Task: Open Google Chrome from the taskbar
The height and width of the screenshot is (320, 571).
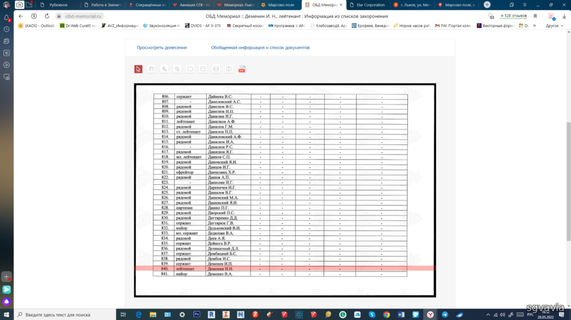Action: point(386,314)
